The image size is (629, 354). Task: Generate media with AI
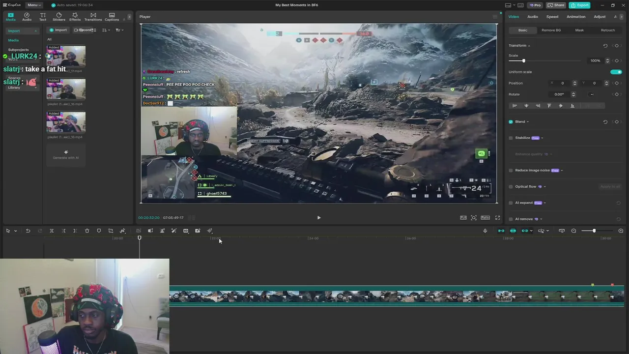pyautogui.click(x=66, y=154)
